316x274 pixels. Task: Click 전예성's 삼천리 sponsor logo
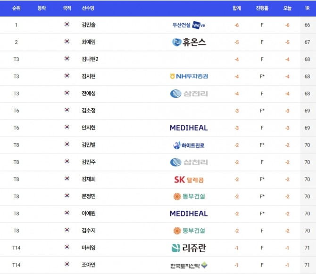click(x=189, y=94)
